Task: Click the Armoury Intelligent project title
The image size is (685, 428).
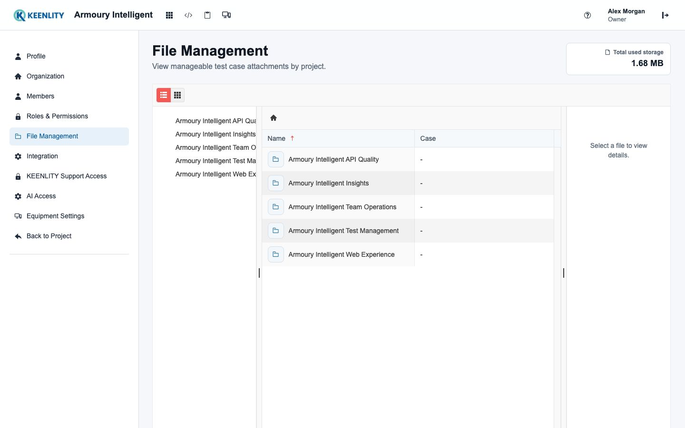Action: tap(113, 15)
